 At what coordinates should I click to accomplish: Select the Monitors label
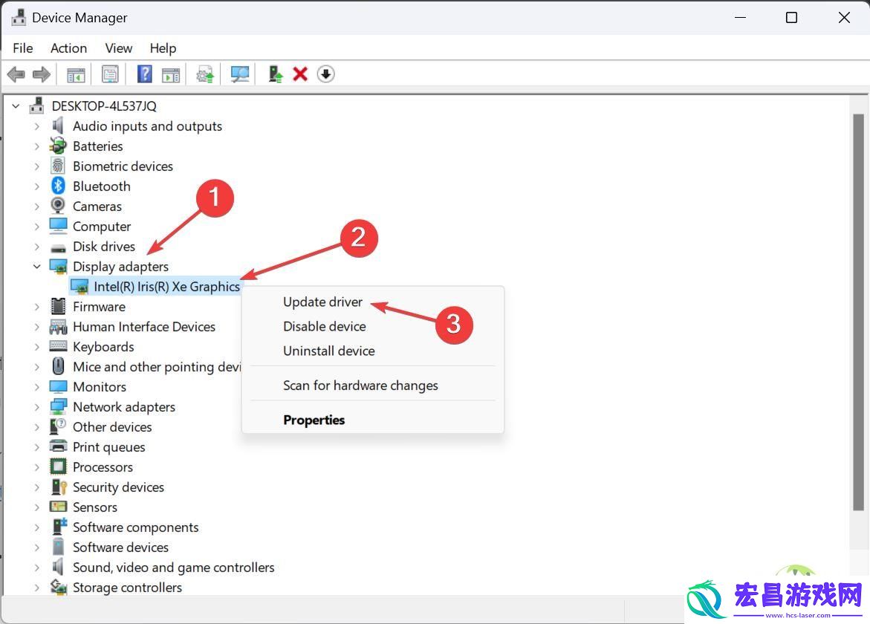coord(100,386)
